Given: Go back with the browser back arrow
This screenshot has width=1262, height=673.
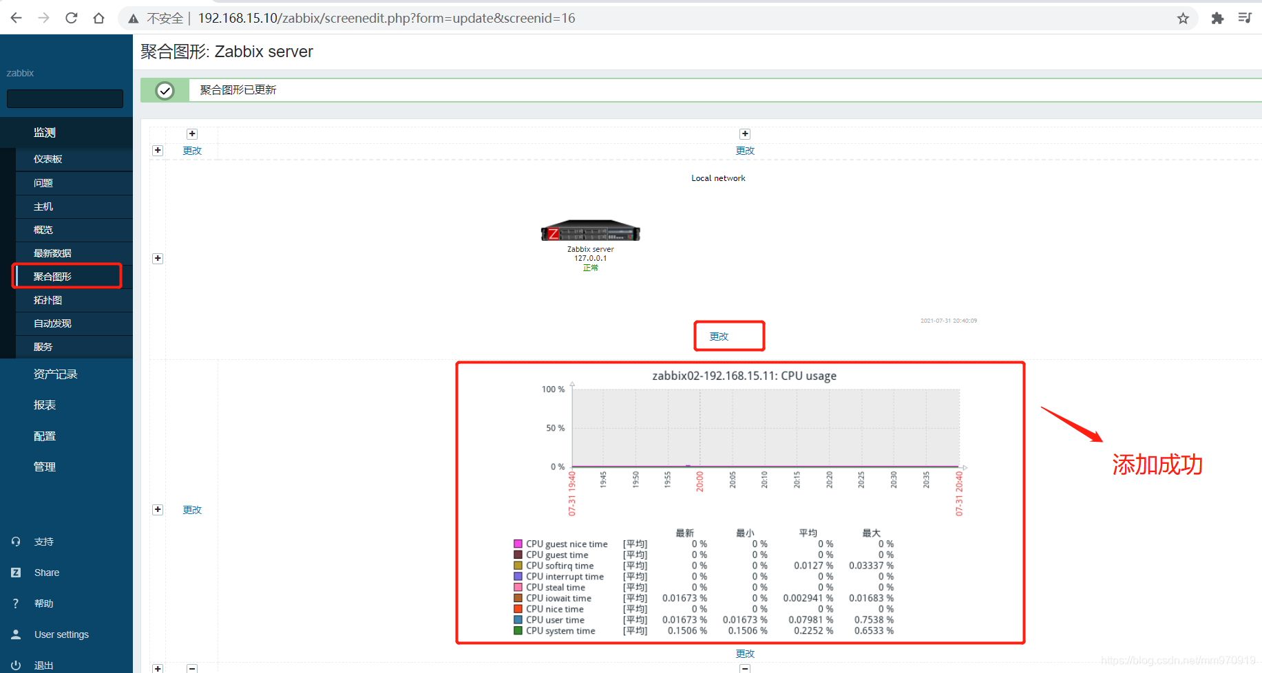Looking at the screenshot, I should [x=17, y=18].
